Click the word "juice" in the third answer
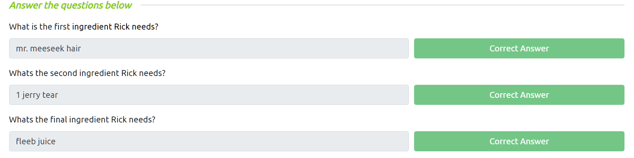 pyautogui.click(x=46, y=141)
